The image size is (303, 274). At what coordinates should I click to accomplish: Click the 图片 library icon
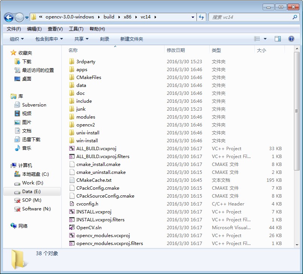coord(17,122)
